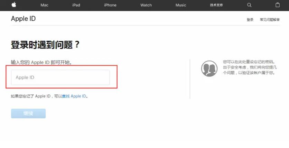Image resolution: width=289 pixels, height=148 pixels.
Task: Open 技术支持 in the navigation bar
Action: pos(216,5)
